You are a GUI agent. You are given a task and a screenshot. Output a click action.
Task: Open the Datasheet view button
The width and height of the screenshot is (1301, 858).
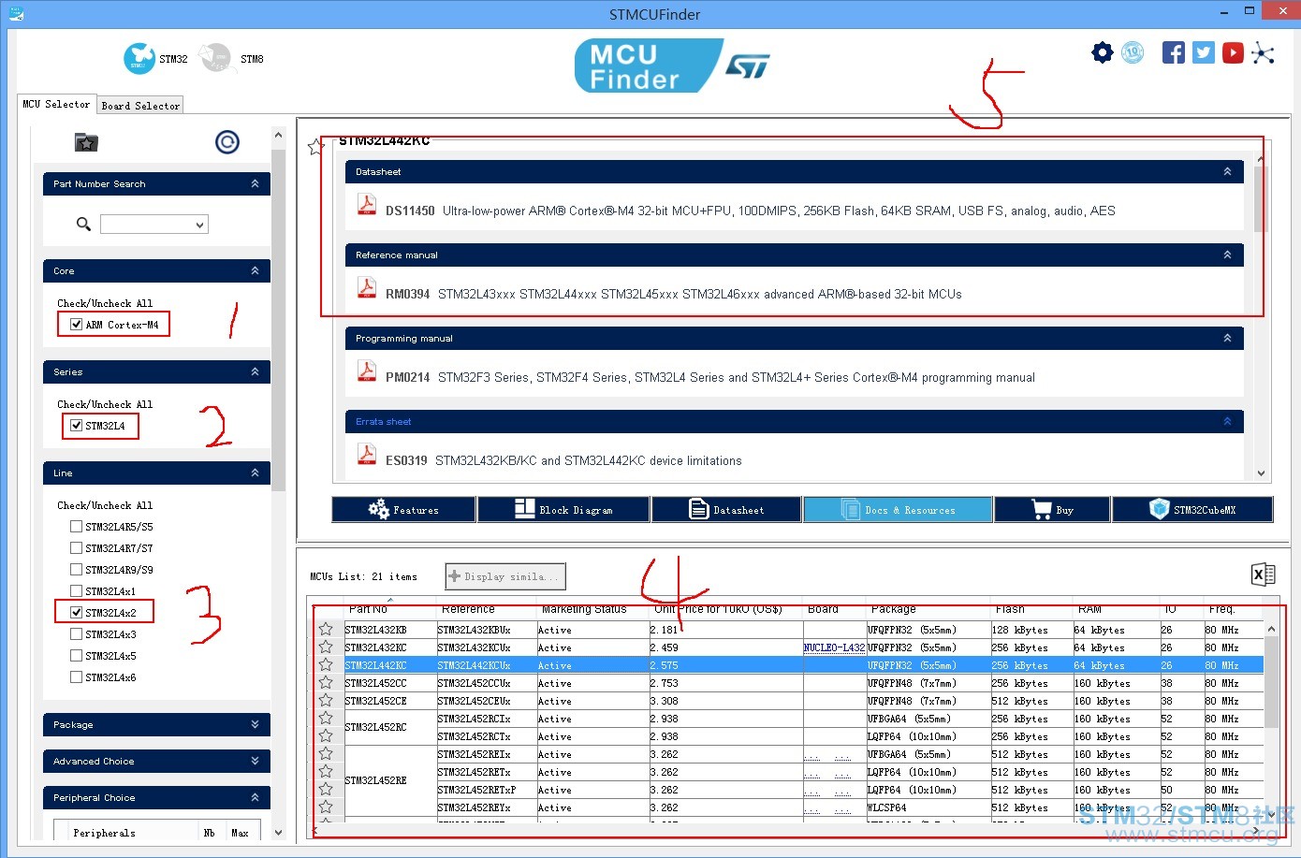tap(727, 509)
